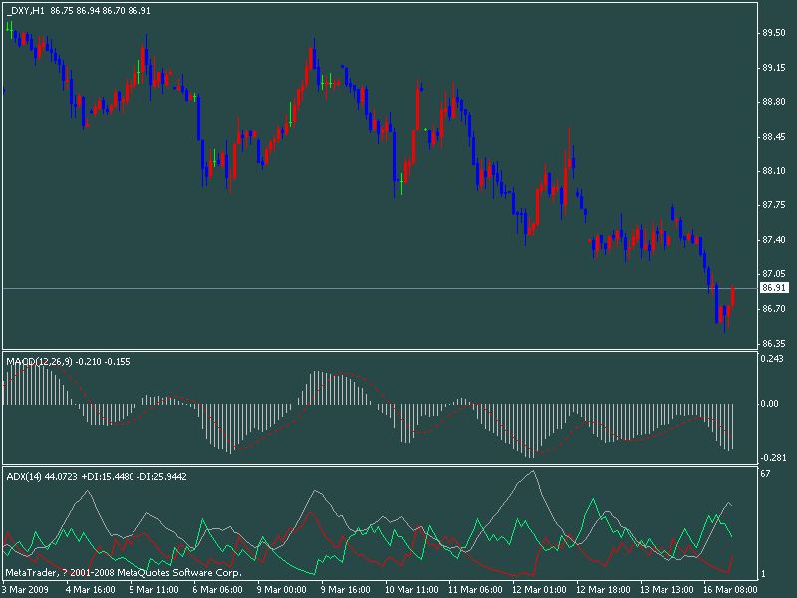
Task: Click the 9 Mar 16:00 time label
Action: pos(346,590)
